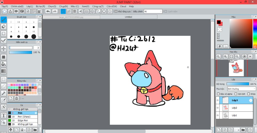Collapse the Không giới hạn brush group
257x133 pixels.
[x=10, y=109]
